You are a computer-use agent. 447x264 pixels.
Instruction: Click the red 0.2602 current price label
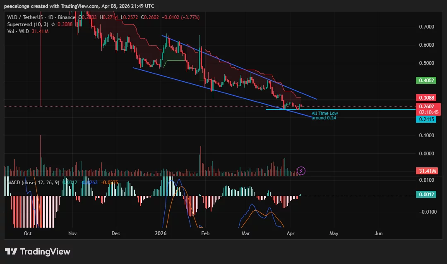[426, 106]
